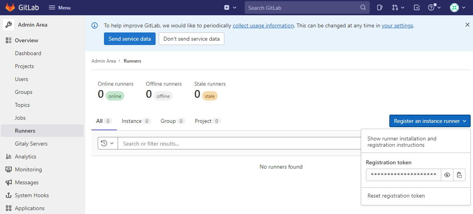The image size is (473, 214).
Task: Focus the Search GitLab field
Action: coord(307,8)
